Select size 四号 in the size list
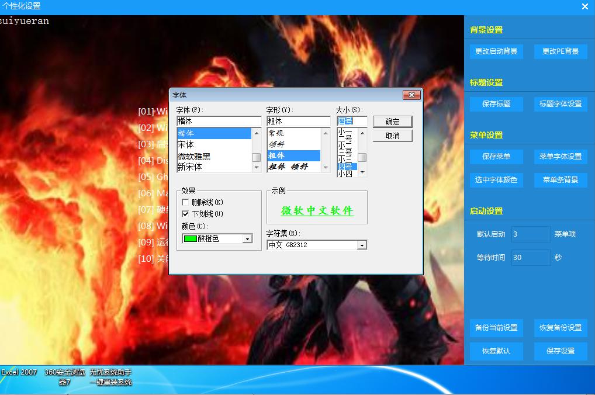Screen dimensions: 595x395 pos(347,166)
